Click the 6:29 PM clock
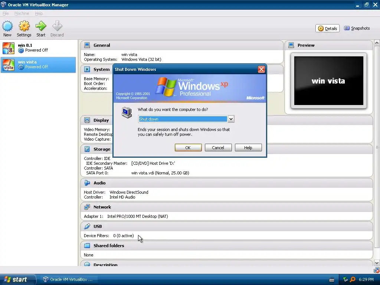The image size is (380, 285). click(x=366, y=279)
